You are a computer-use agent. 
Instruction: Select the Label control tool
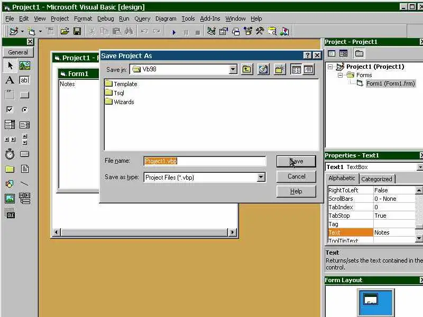point(10,80)
